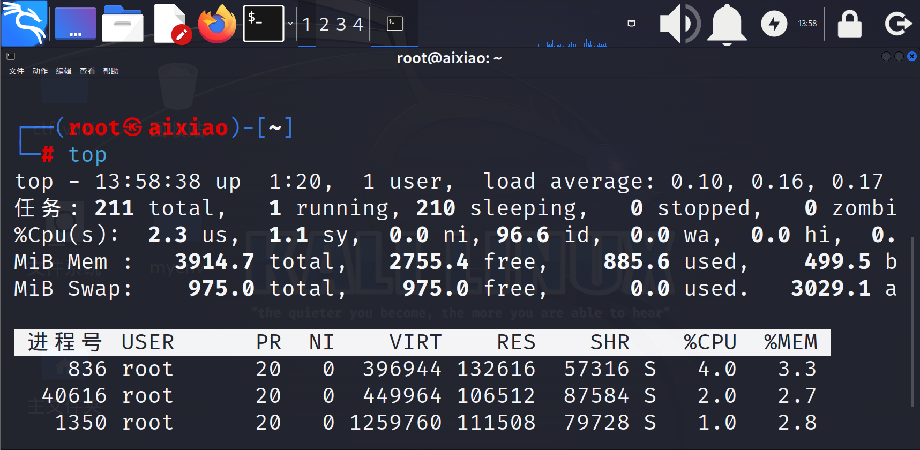Click the %MEM column header
The width and height of the screenshot is (920, 450).
click(x=791, y=342)
